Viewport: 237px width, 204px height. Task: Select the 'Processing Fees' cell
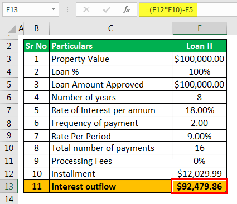[110, 161]
